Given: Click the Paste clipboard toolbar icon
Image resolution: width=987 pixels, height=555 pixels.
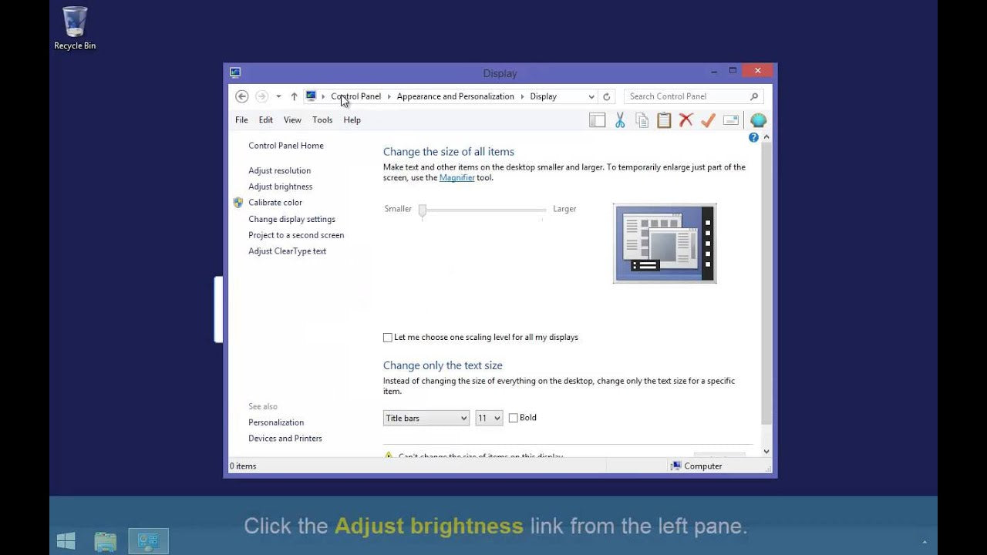Looking at the screenshot, I should 664,120.
